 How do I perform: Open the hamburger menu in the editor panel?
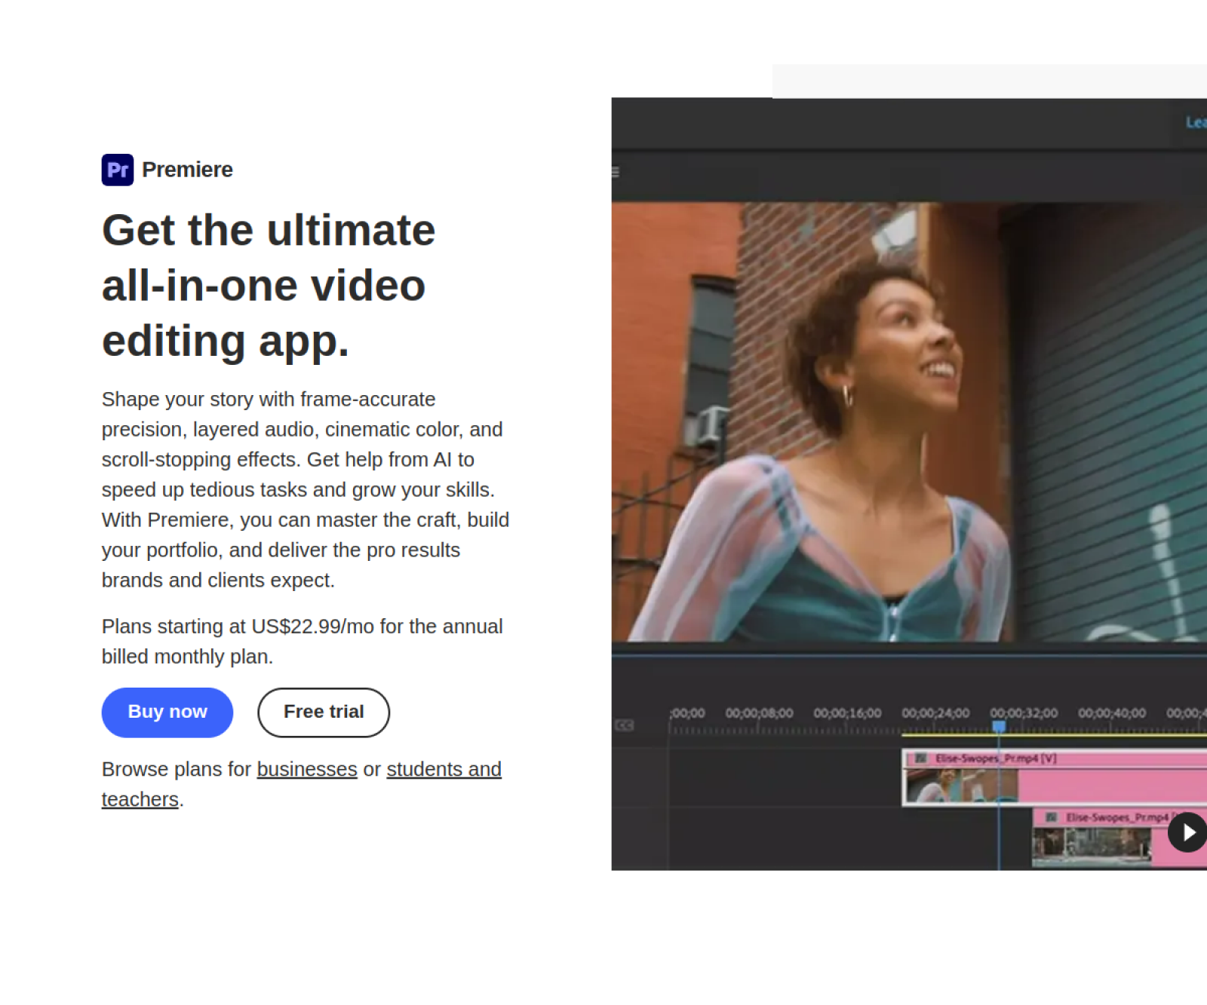pyautogui.click(x=616, y=172)
